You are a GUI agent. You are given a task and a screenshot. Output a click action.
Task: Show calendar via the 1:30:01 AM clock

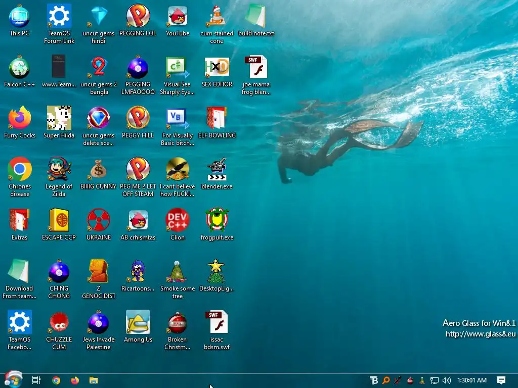pos(472,380)
